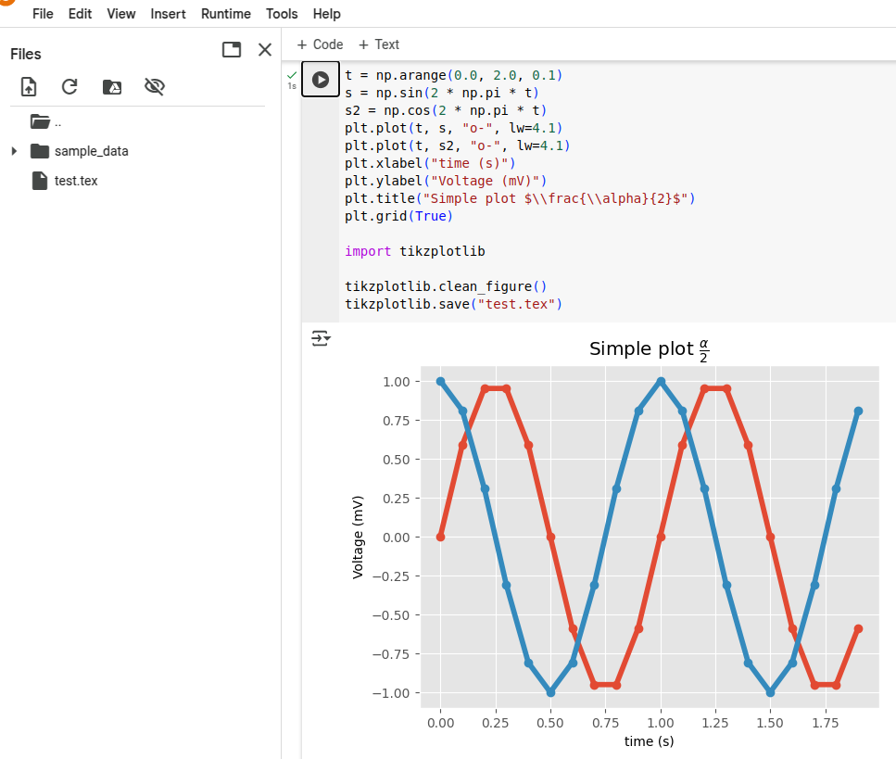896x759 pixels.
Task: Open the File menu
Action: 43,14
